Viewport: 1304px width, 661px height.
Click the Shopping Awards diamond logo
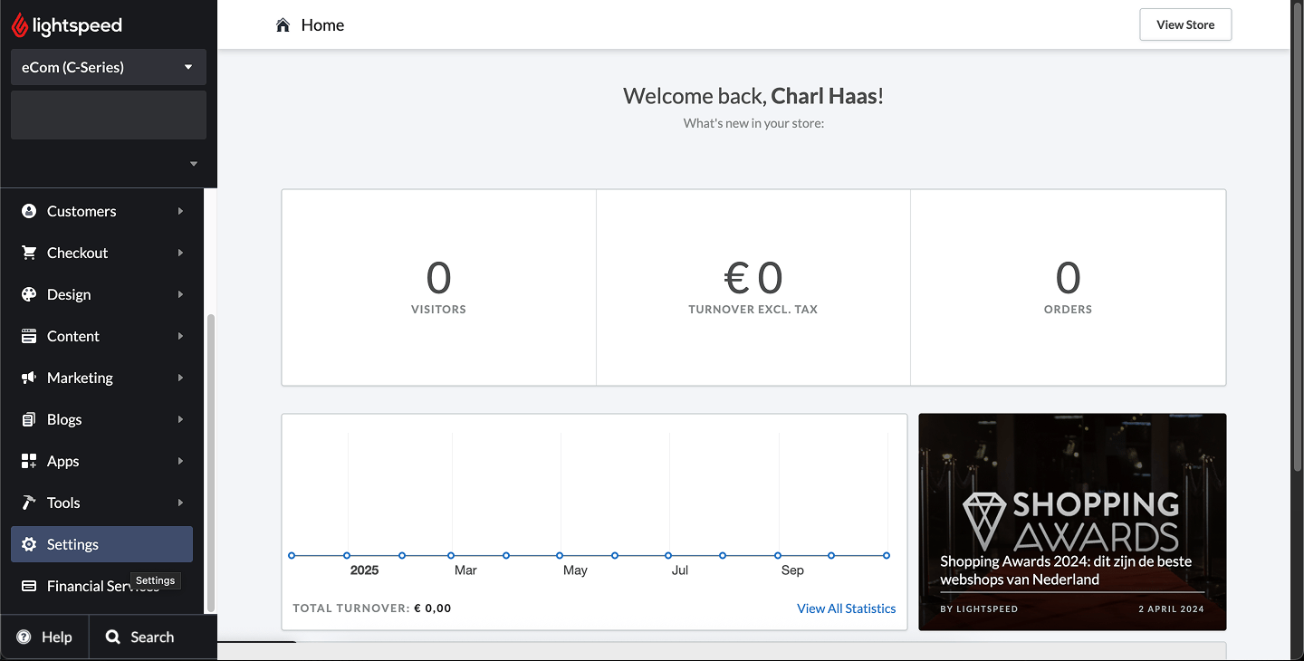coord(983,522)
